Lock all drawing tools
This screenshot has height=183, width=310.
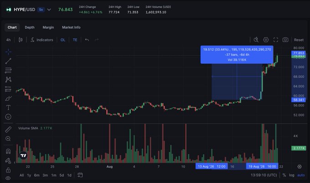click(8, 170)
